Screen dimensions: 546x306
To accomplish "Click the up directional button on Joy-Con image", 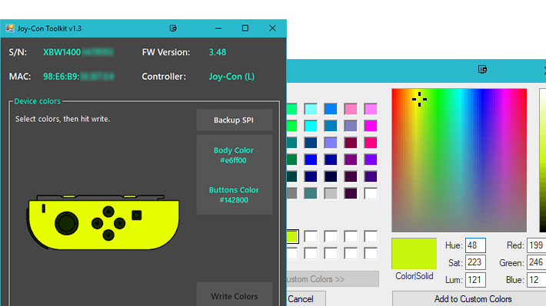I will pos(108,211).
